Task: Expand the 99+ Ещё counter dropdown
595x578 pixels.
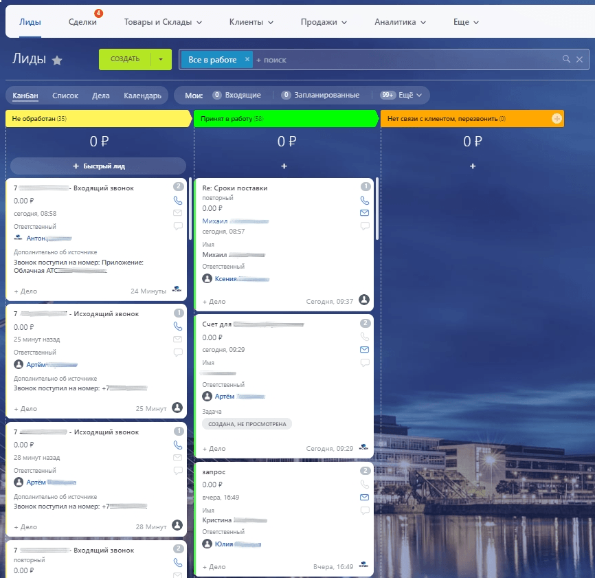Action: 401,95
